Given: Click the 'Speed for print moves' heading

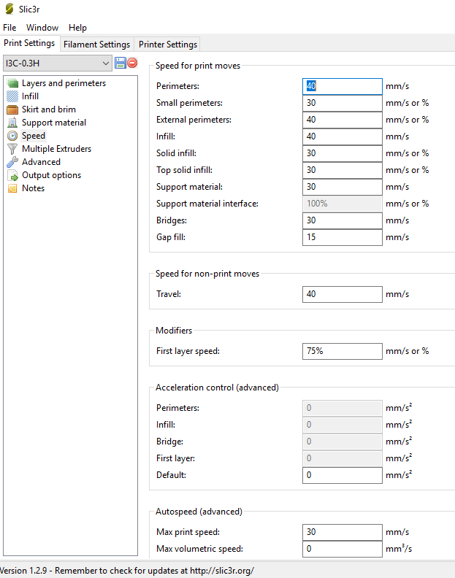Looking at the screenshot, I should pos(198,66).
